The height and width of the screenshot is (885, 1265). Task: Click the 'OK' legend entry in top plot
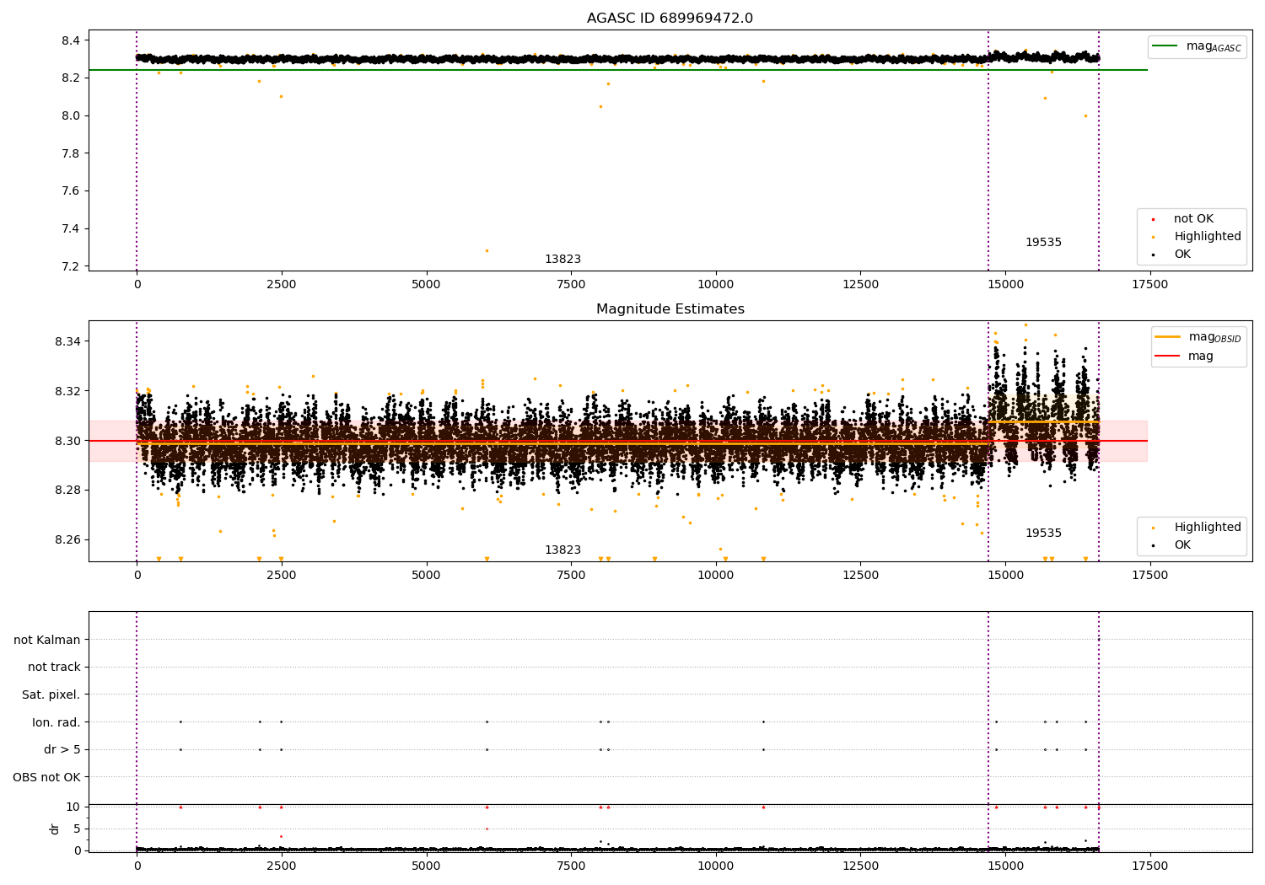(x=1182, y=255)
